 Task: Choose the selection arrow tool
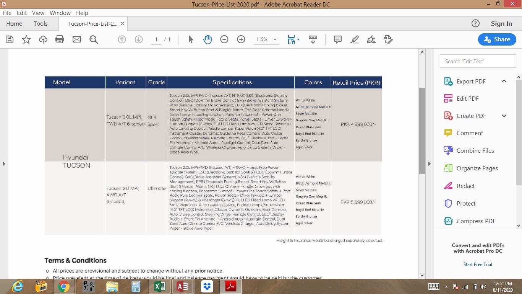point(191,39)
